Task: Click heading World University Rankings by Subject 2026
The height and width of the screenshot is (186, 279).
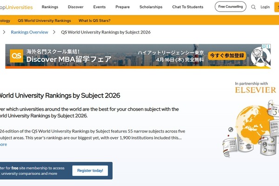Action: click(x=60, y=96)
